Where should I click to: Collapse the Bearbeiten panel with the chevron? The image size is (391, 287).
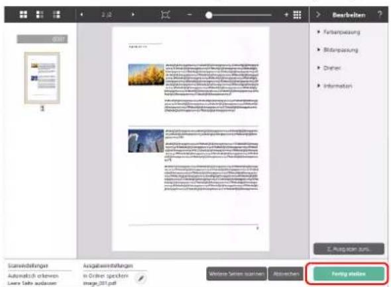[317, 15]
